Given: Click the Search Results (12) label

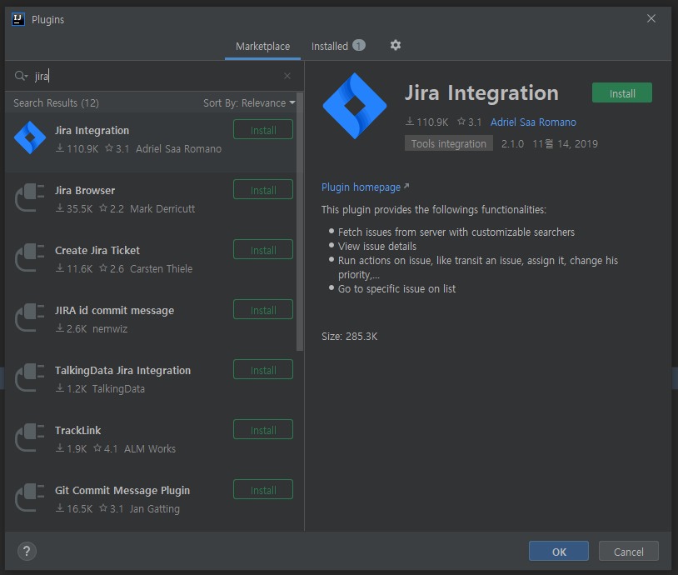Looking at the screenshot, I should click(56, 103).
